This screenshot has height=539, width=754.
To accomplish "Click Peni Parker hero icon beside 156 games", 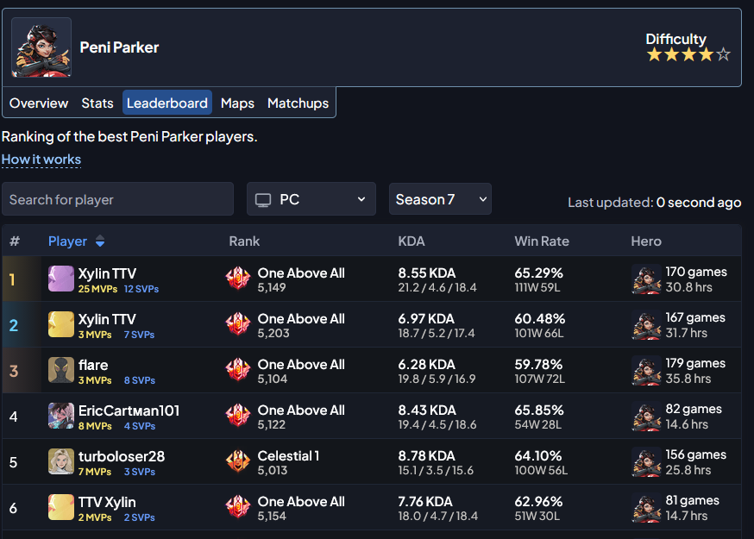I will click(646, 461).
